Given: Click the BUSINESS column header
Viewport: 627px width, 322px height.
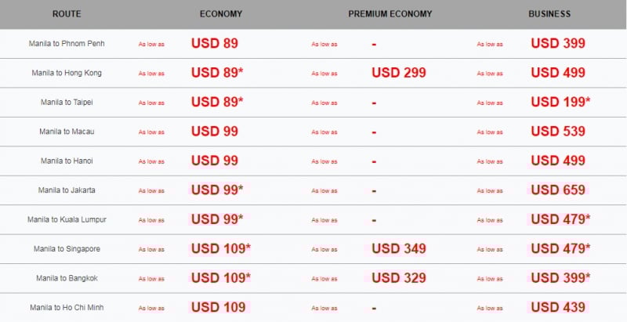Looking at the screenshot, I should pos(549,14).
